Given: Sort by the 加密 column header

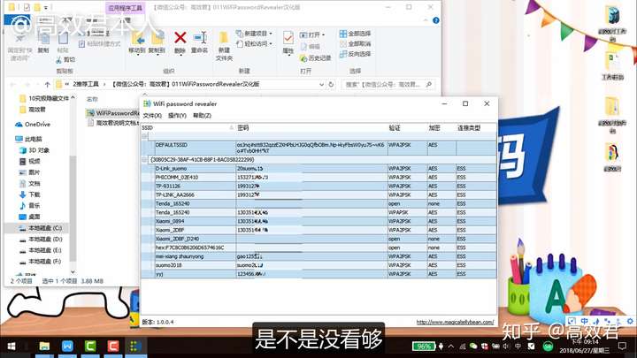Looking at the screenshot, I should click(441, 128).
